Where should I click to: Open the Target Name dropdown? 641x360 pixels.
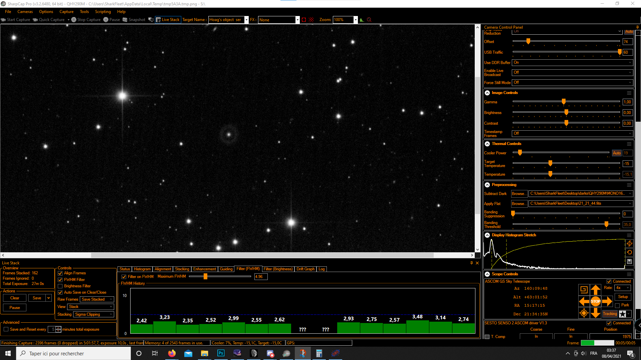coord(246,20)
